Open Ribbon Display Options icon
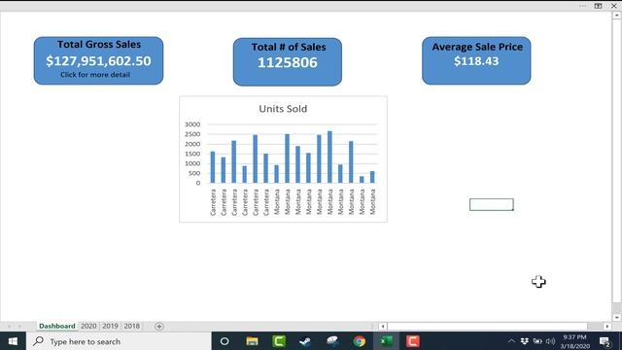The height and width of the screenshot is (350, 622). pyautogui.click(x=598, y=6)
